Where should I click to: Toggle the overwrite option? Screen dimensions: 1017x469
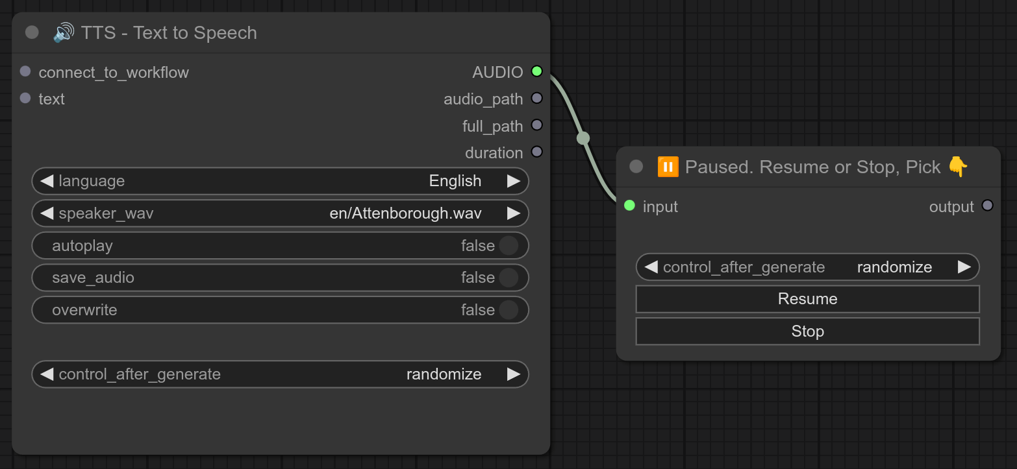tap(508, 310)
